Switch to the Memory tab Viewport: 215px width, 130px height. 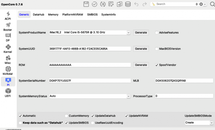pyautogui.click(x=53, y=14)
